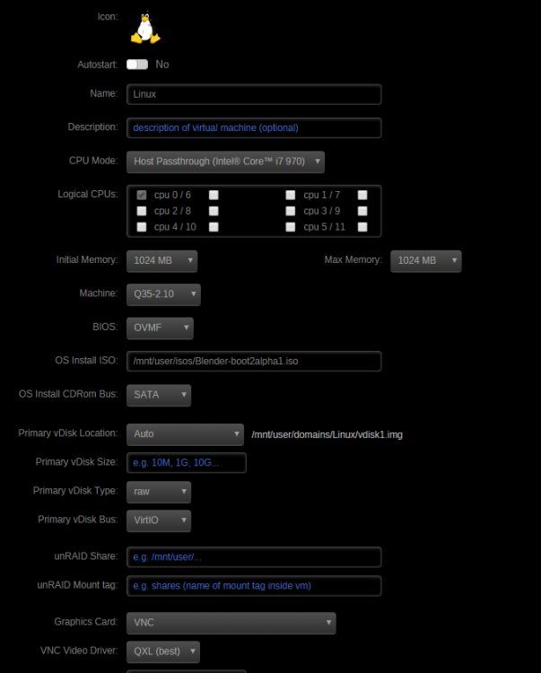Toggle the Autostart switch

[x=137, y=65]
